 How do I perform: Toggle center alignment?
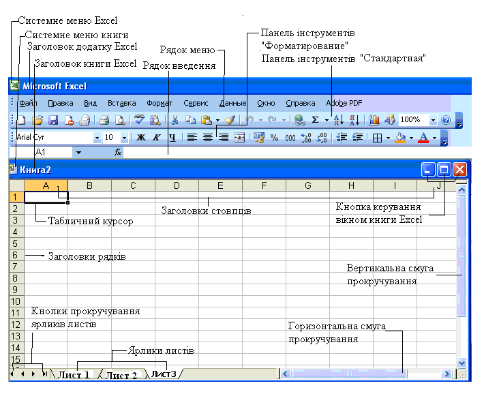[208, 138]
